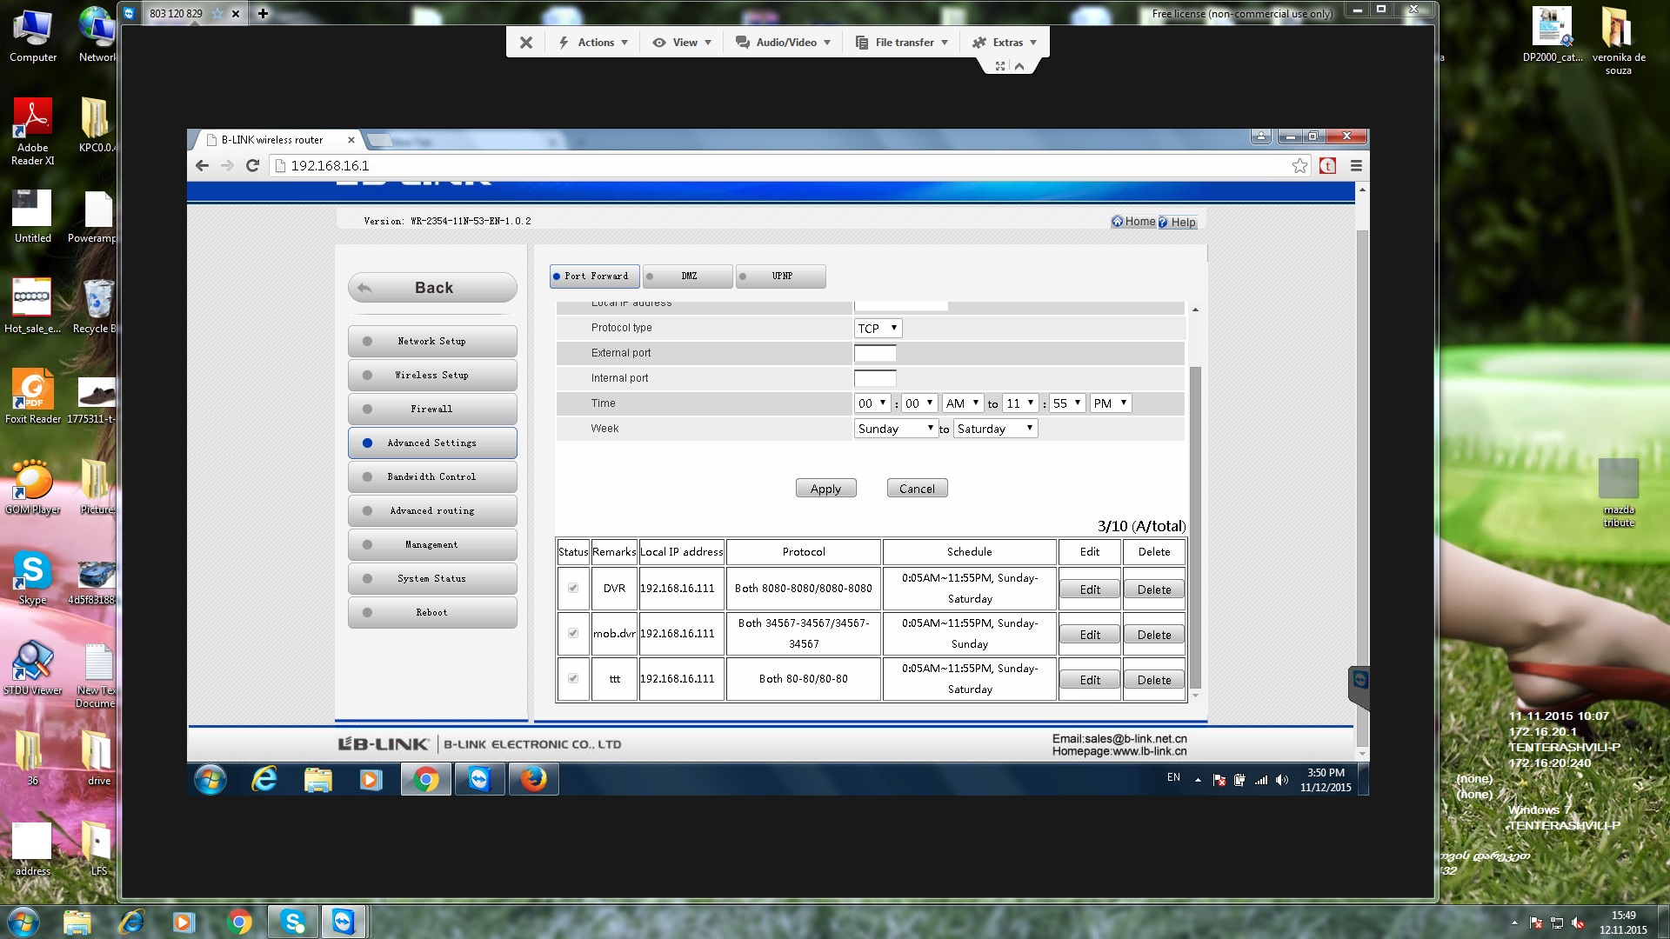Open the Protocol type TCP dropdown
Image resolution: width=1670 pixels, height=939 pixels.
point(878,328)
